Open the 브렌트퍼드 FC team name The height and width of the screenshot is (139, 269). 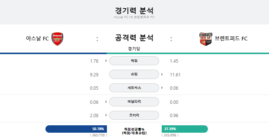click(x=231, y=39)
